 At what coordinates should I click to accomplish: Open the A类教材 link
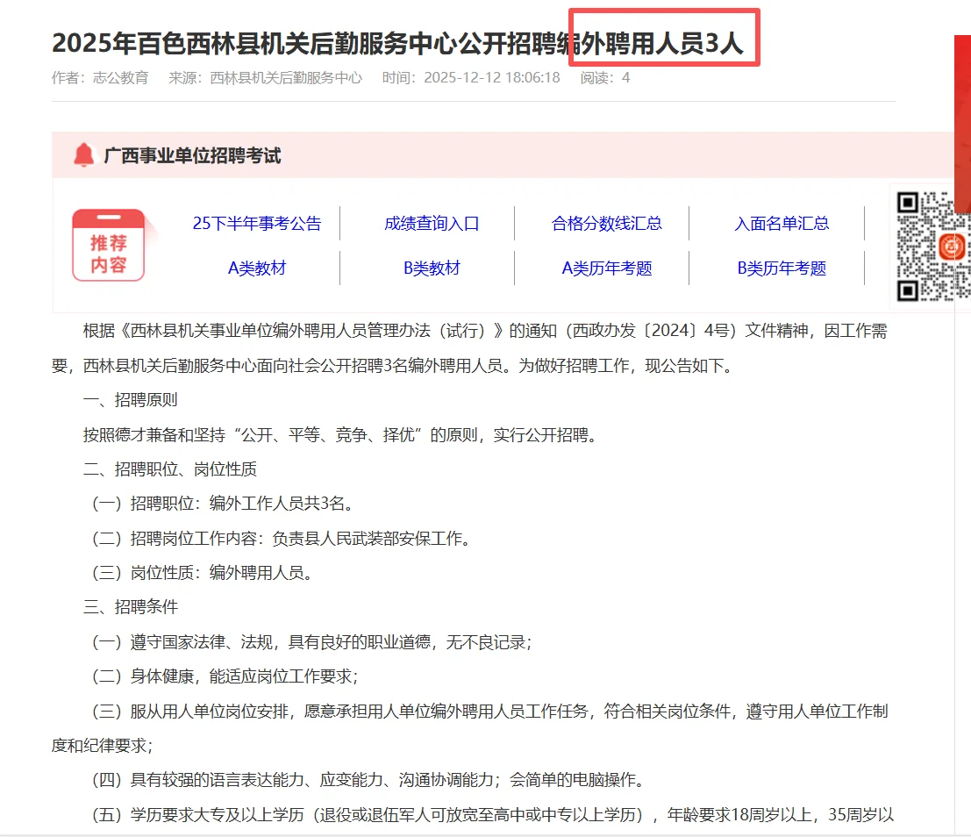[x=257, y=268]
